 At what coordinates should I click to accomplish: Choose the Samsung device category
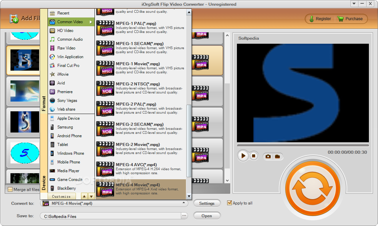pyautogui.click(x=71, y=127)
